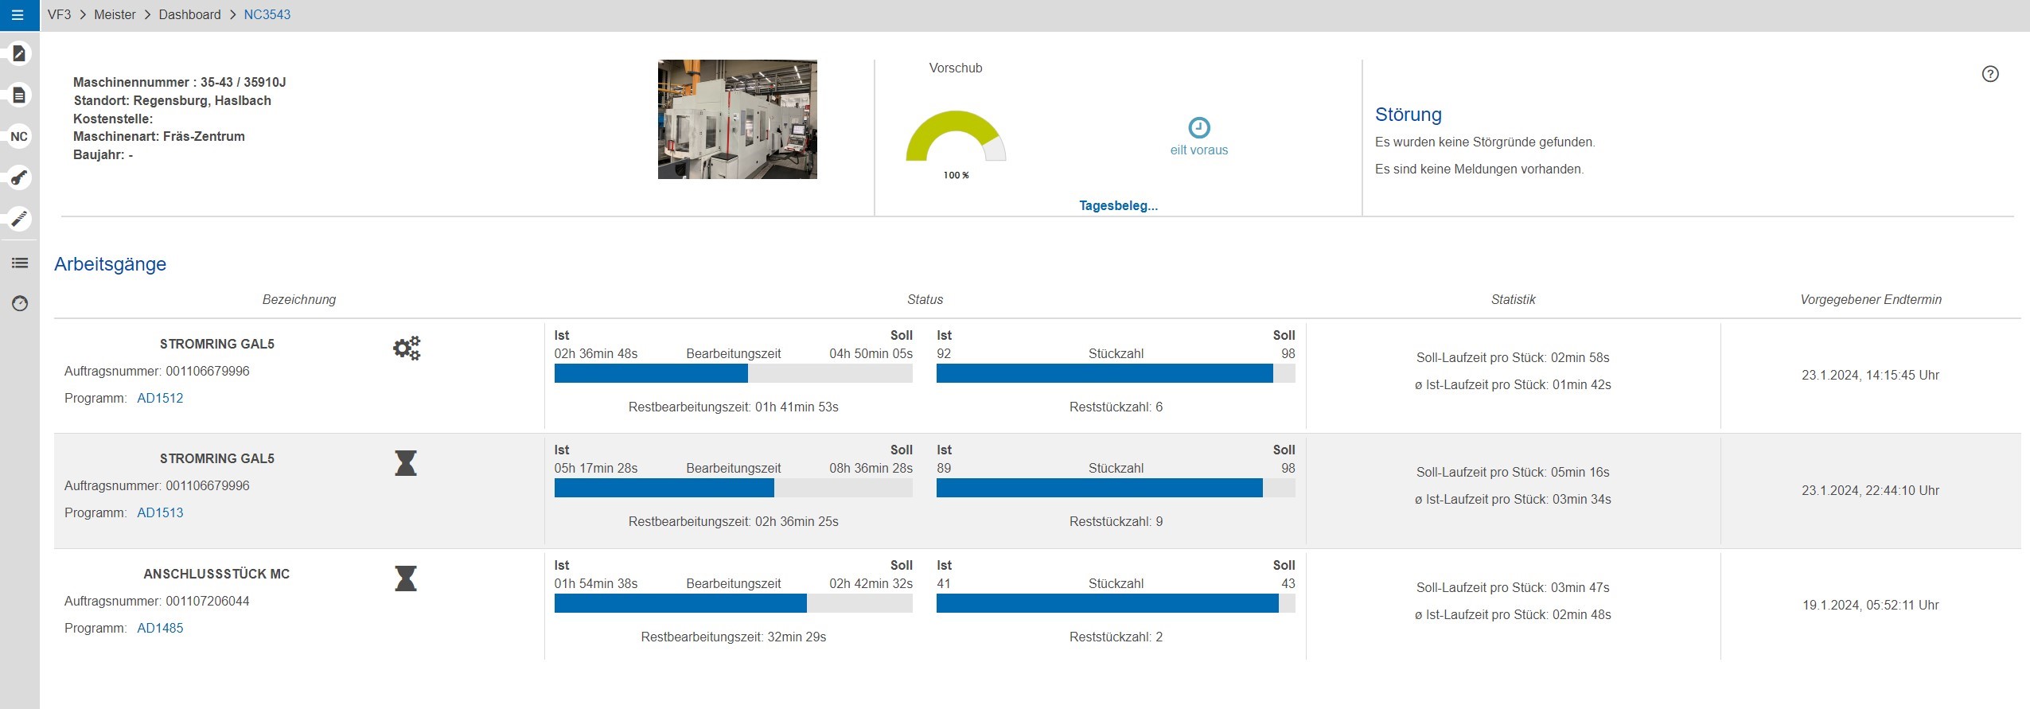
Task: Navigate to Meister in the breadcrumb
Action: pyautogui.click(x=115, y=15)
